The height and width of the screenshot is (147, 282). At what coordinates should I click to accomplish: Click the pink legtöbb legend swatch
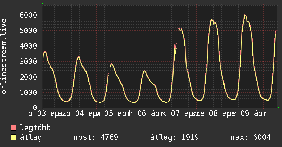click(13, 128)
